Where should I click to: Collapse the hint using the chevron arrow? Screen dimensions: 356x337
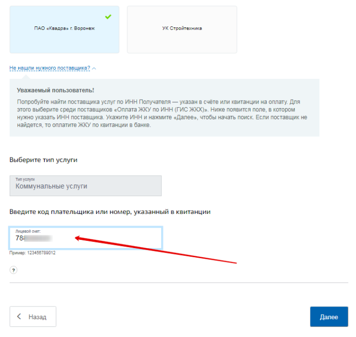(94, 68)
